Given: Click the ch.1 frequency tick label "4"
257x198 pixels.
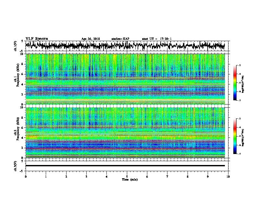Looking at the screenshot, I should pos(23,84).
